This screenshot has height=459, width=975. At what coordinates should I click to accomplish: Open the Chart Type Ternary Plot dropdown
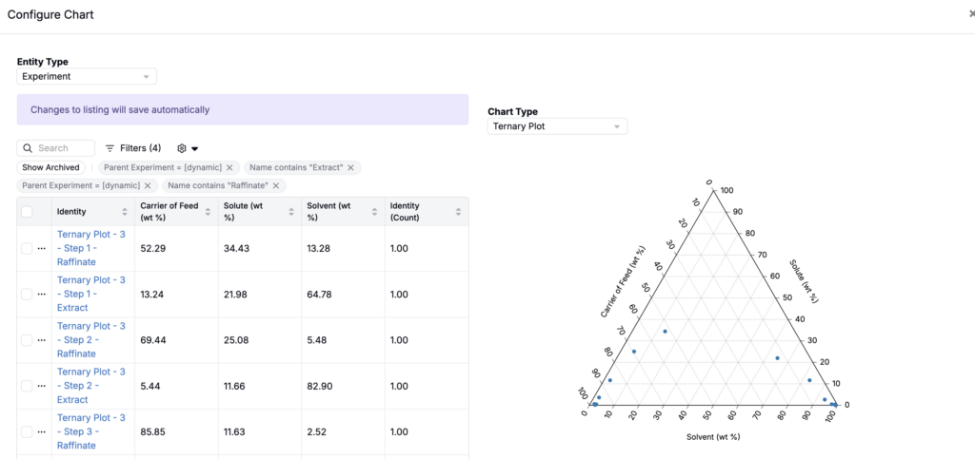point(557,126)
